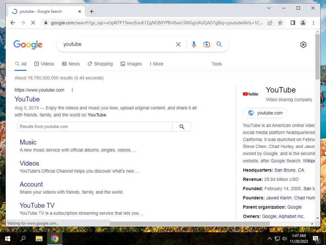Toggle the Chrome side panel icon
Viewport: 326px width, 245px height.
coord(293,23)
